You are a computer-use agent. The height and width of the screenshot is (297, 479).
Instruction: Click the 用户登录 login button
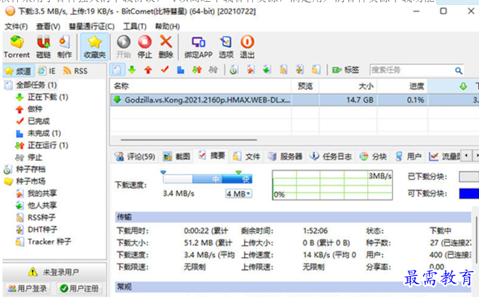tap(27, 288)
